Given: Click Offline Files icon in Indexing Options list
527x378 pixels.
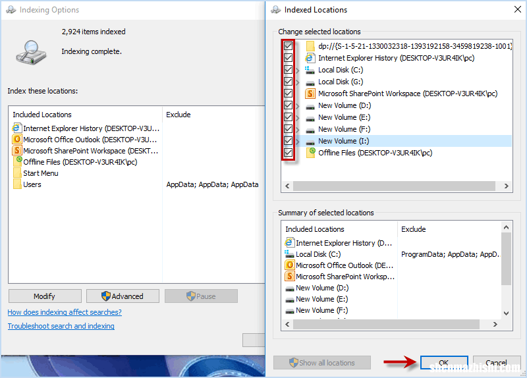Looking at the screenshot, I should click(18, 161).
